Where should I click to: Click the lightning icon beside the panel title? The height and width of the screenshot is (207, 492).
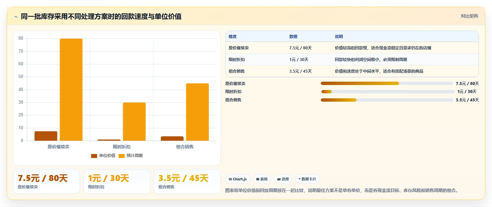pos(16,17)
